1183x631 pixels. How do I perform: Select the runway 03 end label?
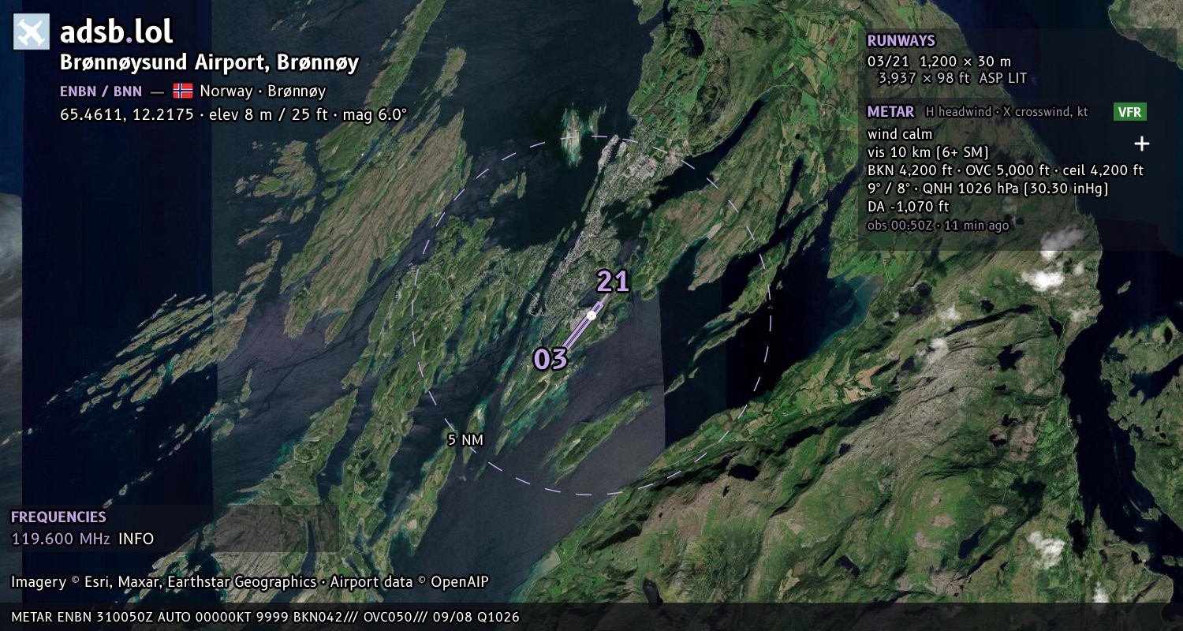(x=550, y=359)
